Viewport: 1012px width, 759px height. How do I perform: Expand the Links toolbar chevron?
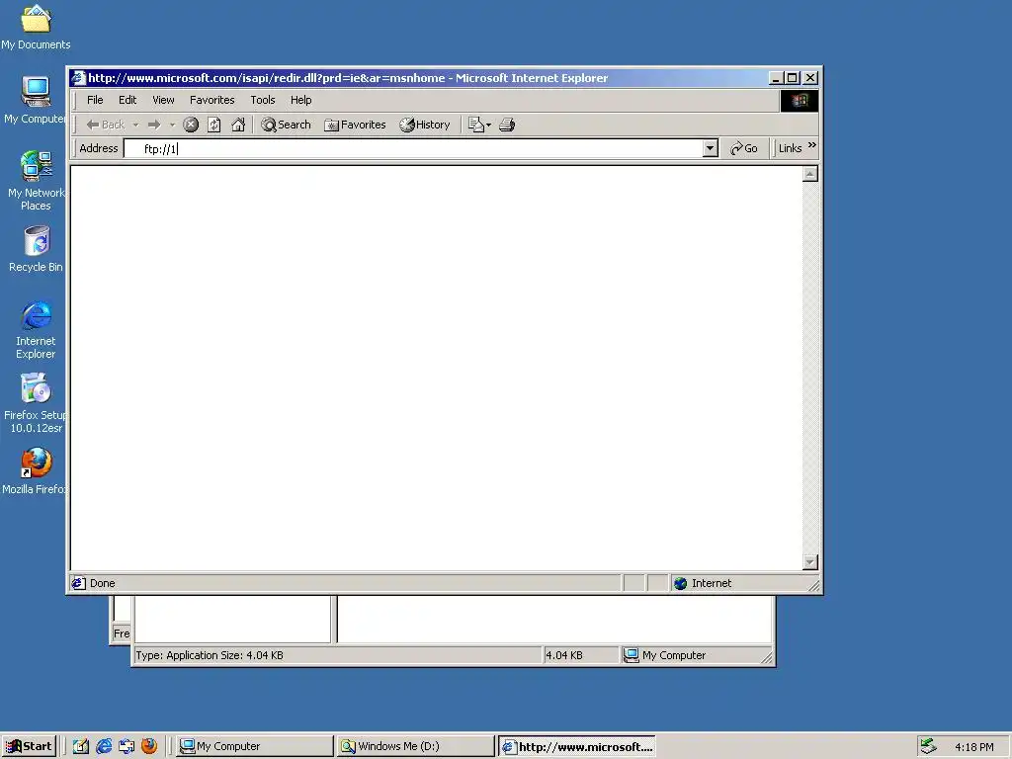tap(812, 145)
